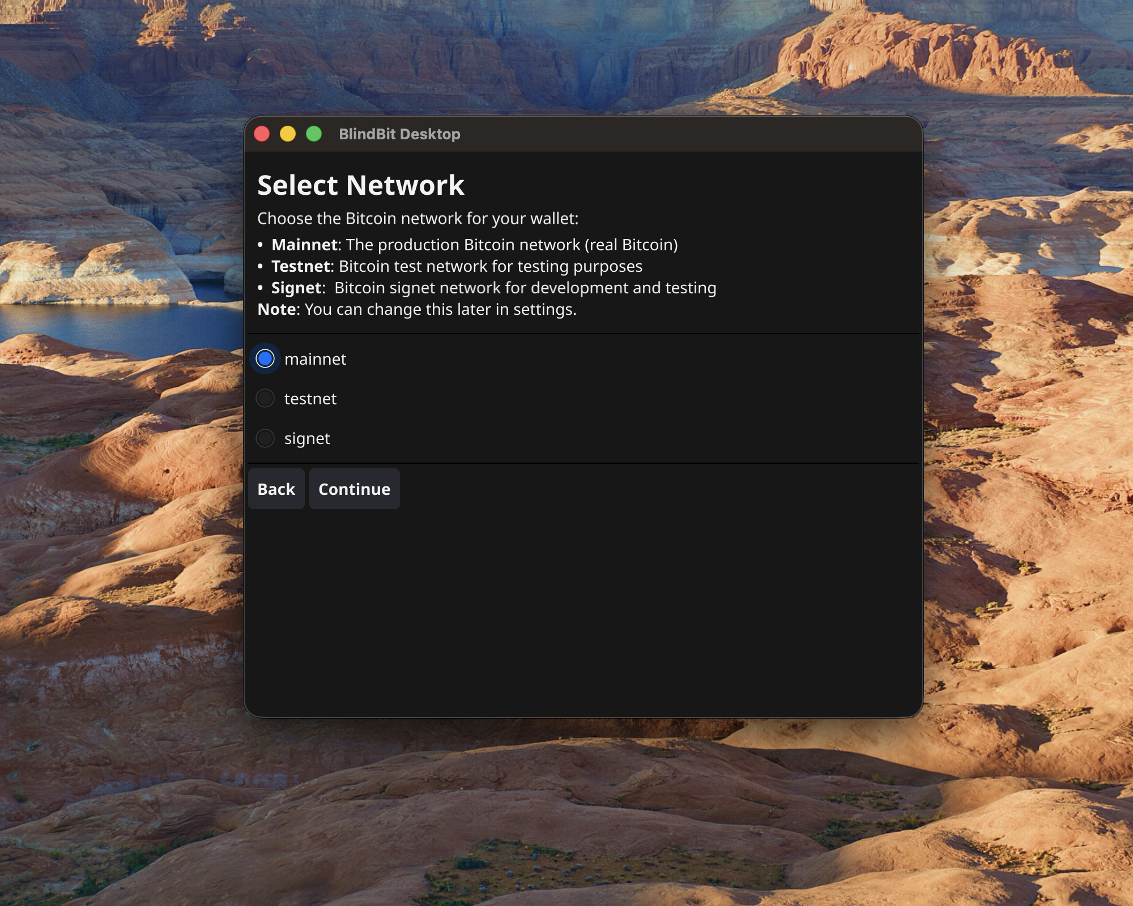This screenshot has width=1133, height=906.
Task: Click the red close button
Action: pyautogui.click(x=262, y=133)
